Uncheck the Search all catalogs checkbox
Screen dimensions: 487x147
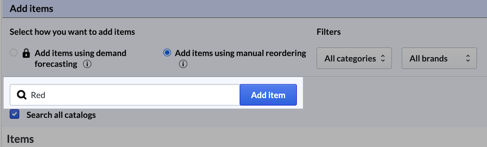click(x=15, y=114)
